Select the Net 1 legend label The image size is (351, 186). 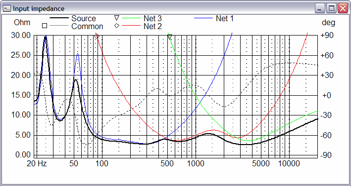(x=225, y=19)
